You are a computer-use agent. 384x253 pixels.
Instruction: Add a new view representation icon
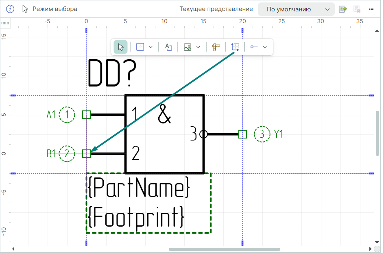click(x=343, y=9)
